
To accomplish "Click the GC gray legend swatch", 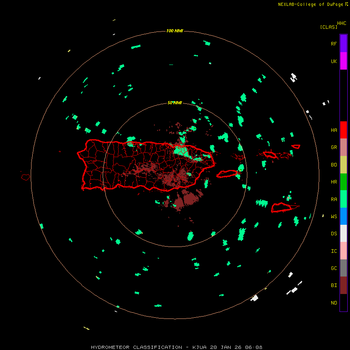I will pos(343,268).
